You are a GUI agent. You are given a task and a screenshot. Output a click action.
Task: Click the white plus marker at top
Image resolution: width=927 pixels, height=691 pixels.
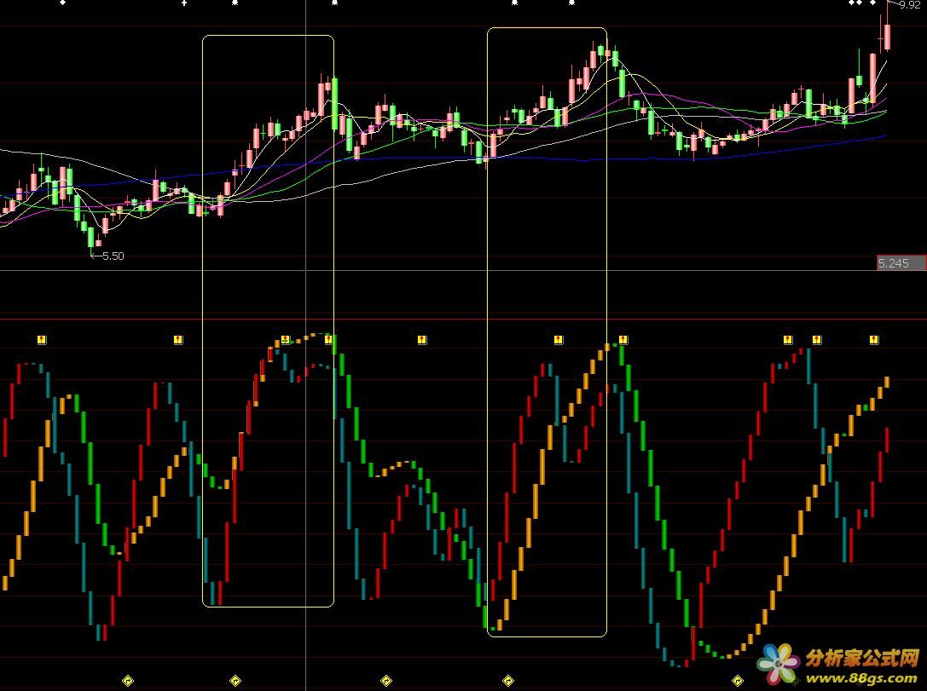tap(184, 3)
